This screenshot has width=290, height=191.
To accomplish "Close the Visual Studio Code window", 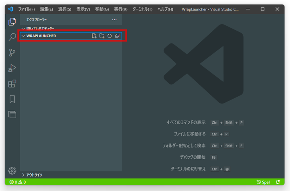I will [277, 9].
